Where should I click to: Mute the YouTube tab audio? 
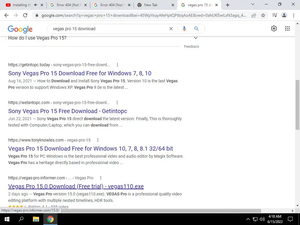[x=35, y=5]
